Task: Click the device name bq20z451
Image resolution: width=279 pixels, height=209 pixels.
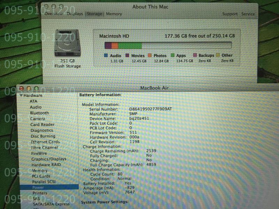Action: click(x=139, y=118)
